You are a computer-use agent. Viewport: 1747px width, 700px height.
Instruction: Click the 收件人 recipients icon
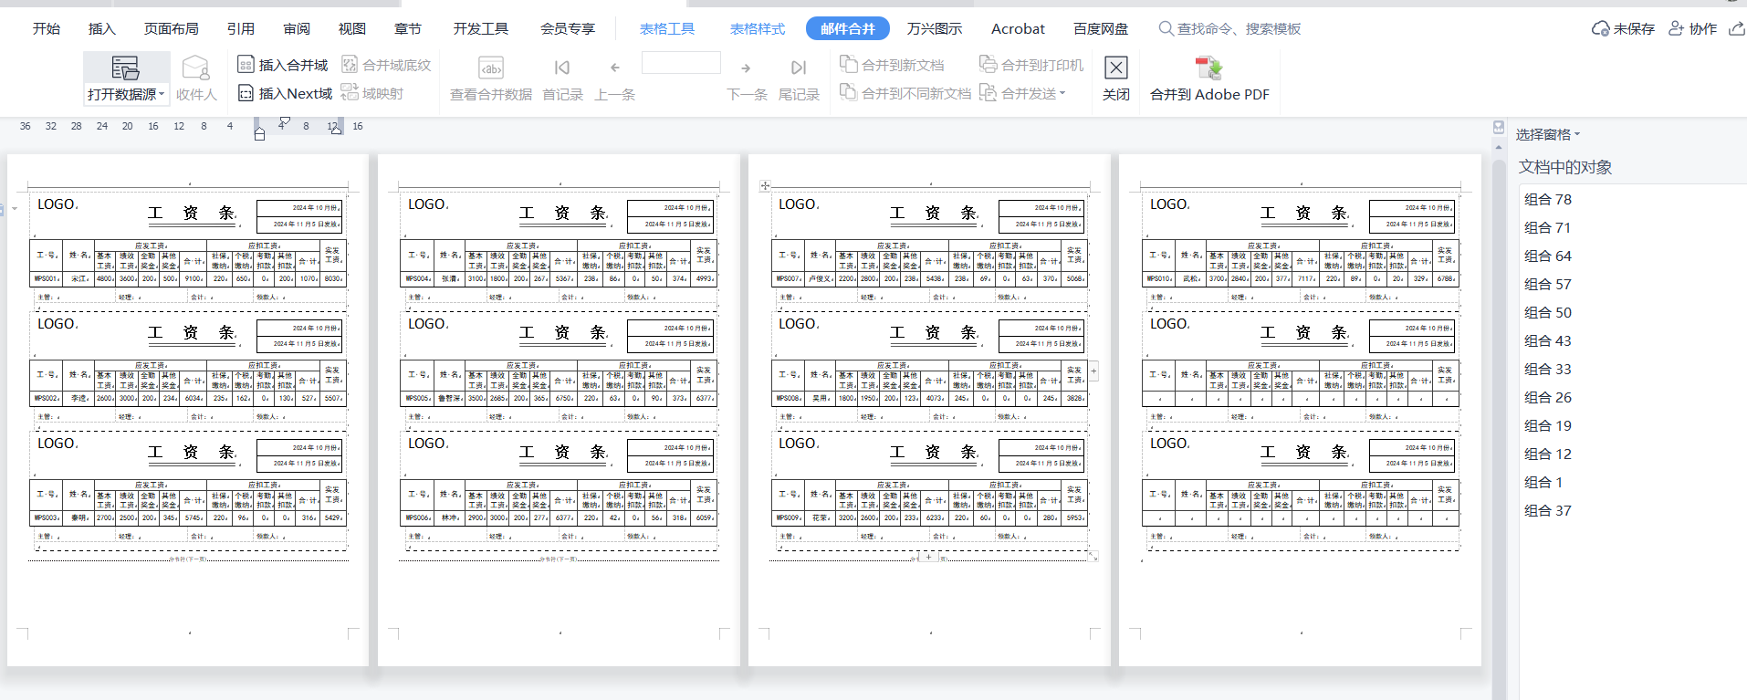coord(195,68)
